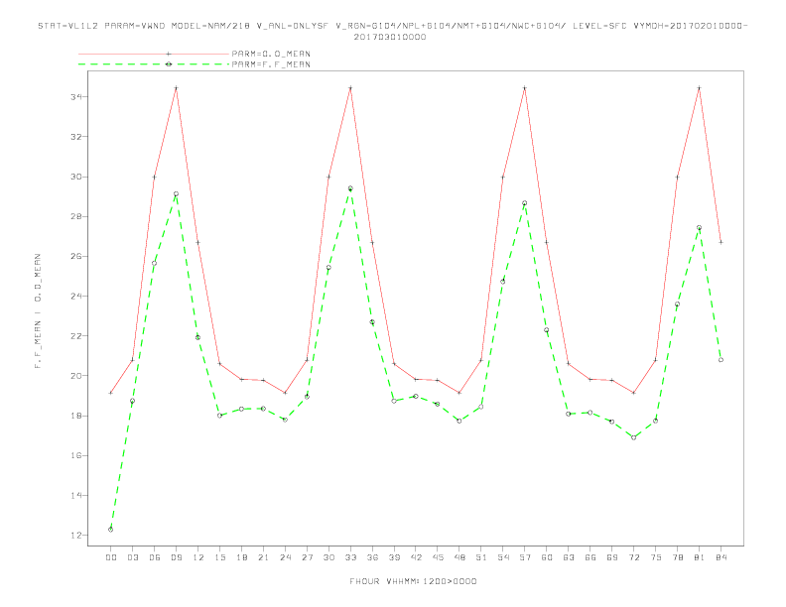
Task: Click the x-axis tick label 60
Action: [x=547, y=557]
